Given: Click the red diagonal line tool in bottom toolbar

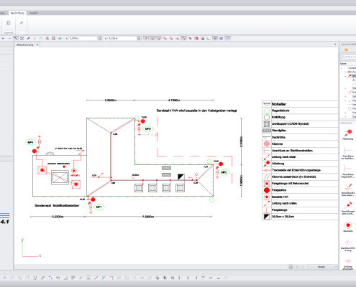Looking at the screenshot, I should (96, 278).
